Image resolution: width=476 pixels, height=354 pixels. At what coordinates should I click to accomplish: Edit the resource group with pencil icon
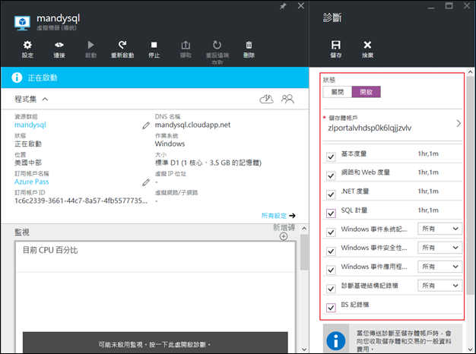(x=146, y=125)
